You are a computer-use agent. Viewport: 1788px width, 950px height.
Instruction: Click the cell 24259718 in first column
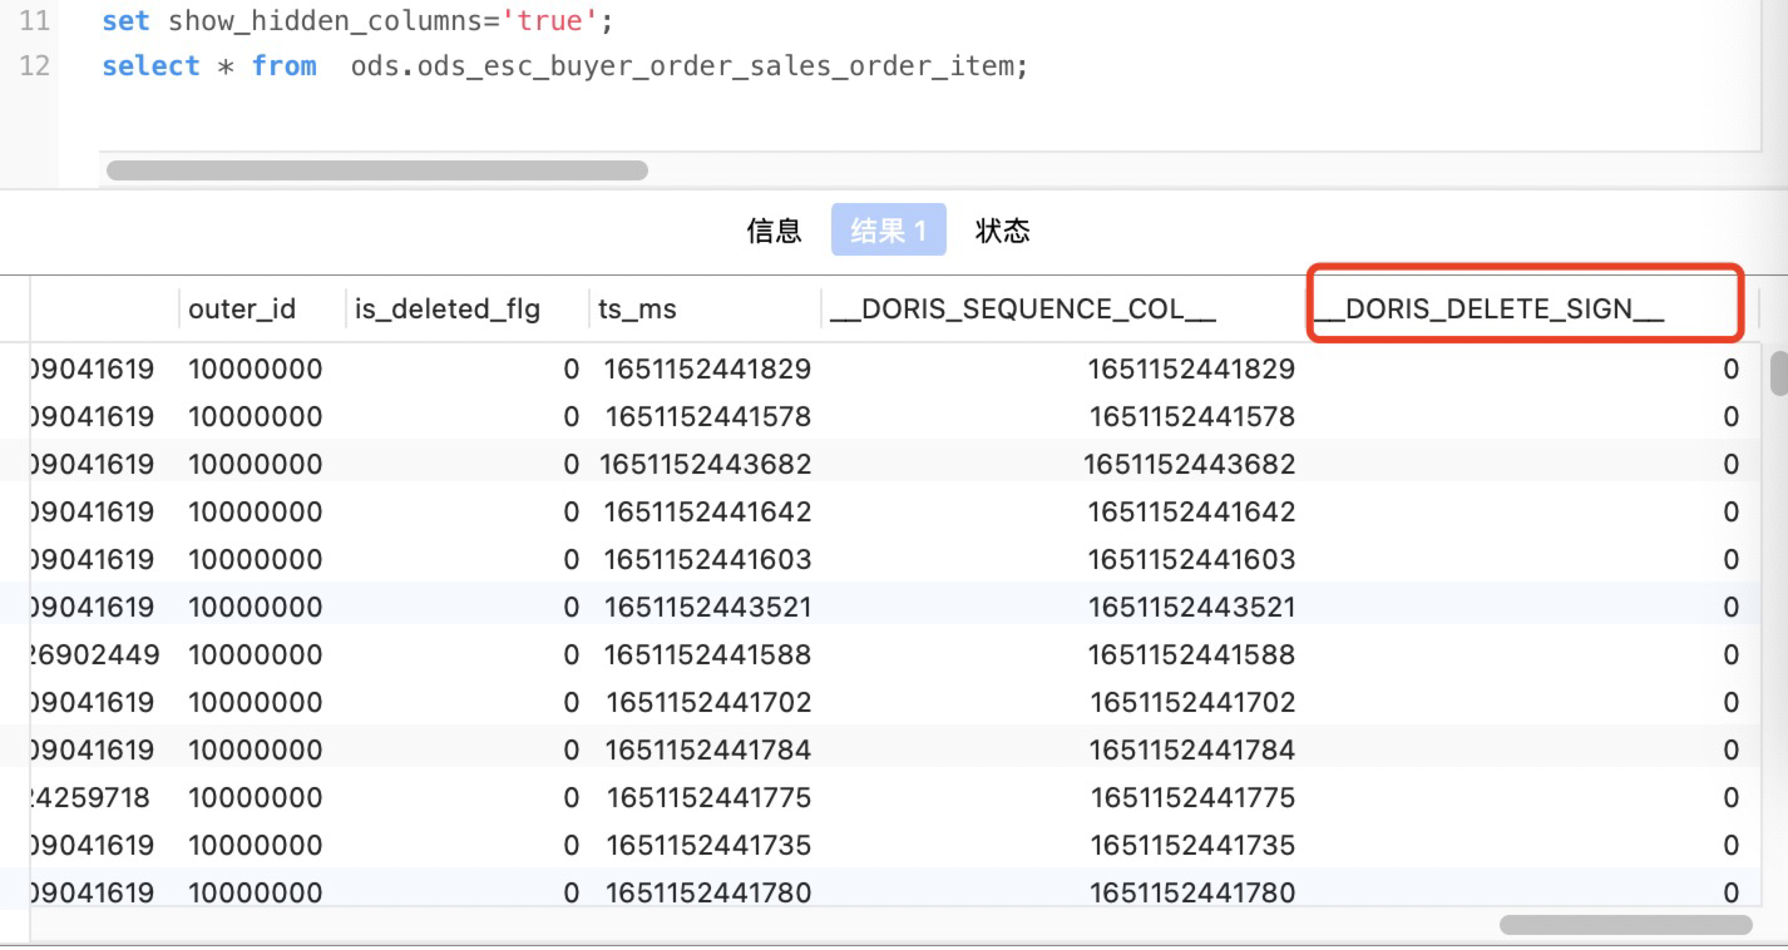click(x=90, y=797)
